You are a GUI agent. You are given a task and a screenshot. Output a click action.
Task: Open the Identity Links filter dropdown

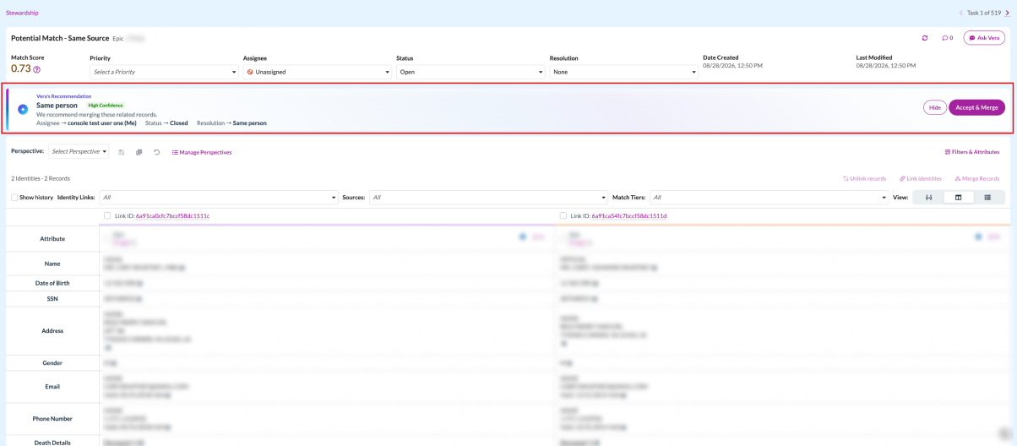(219, 198)
